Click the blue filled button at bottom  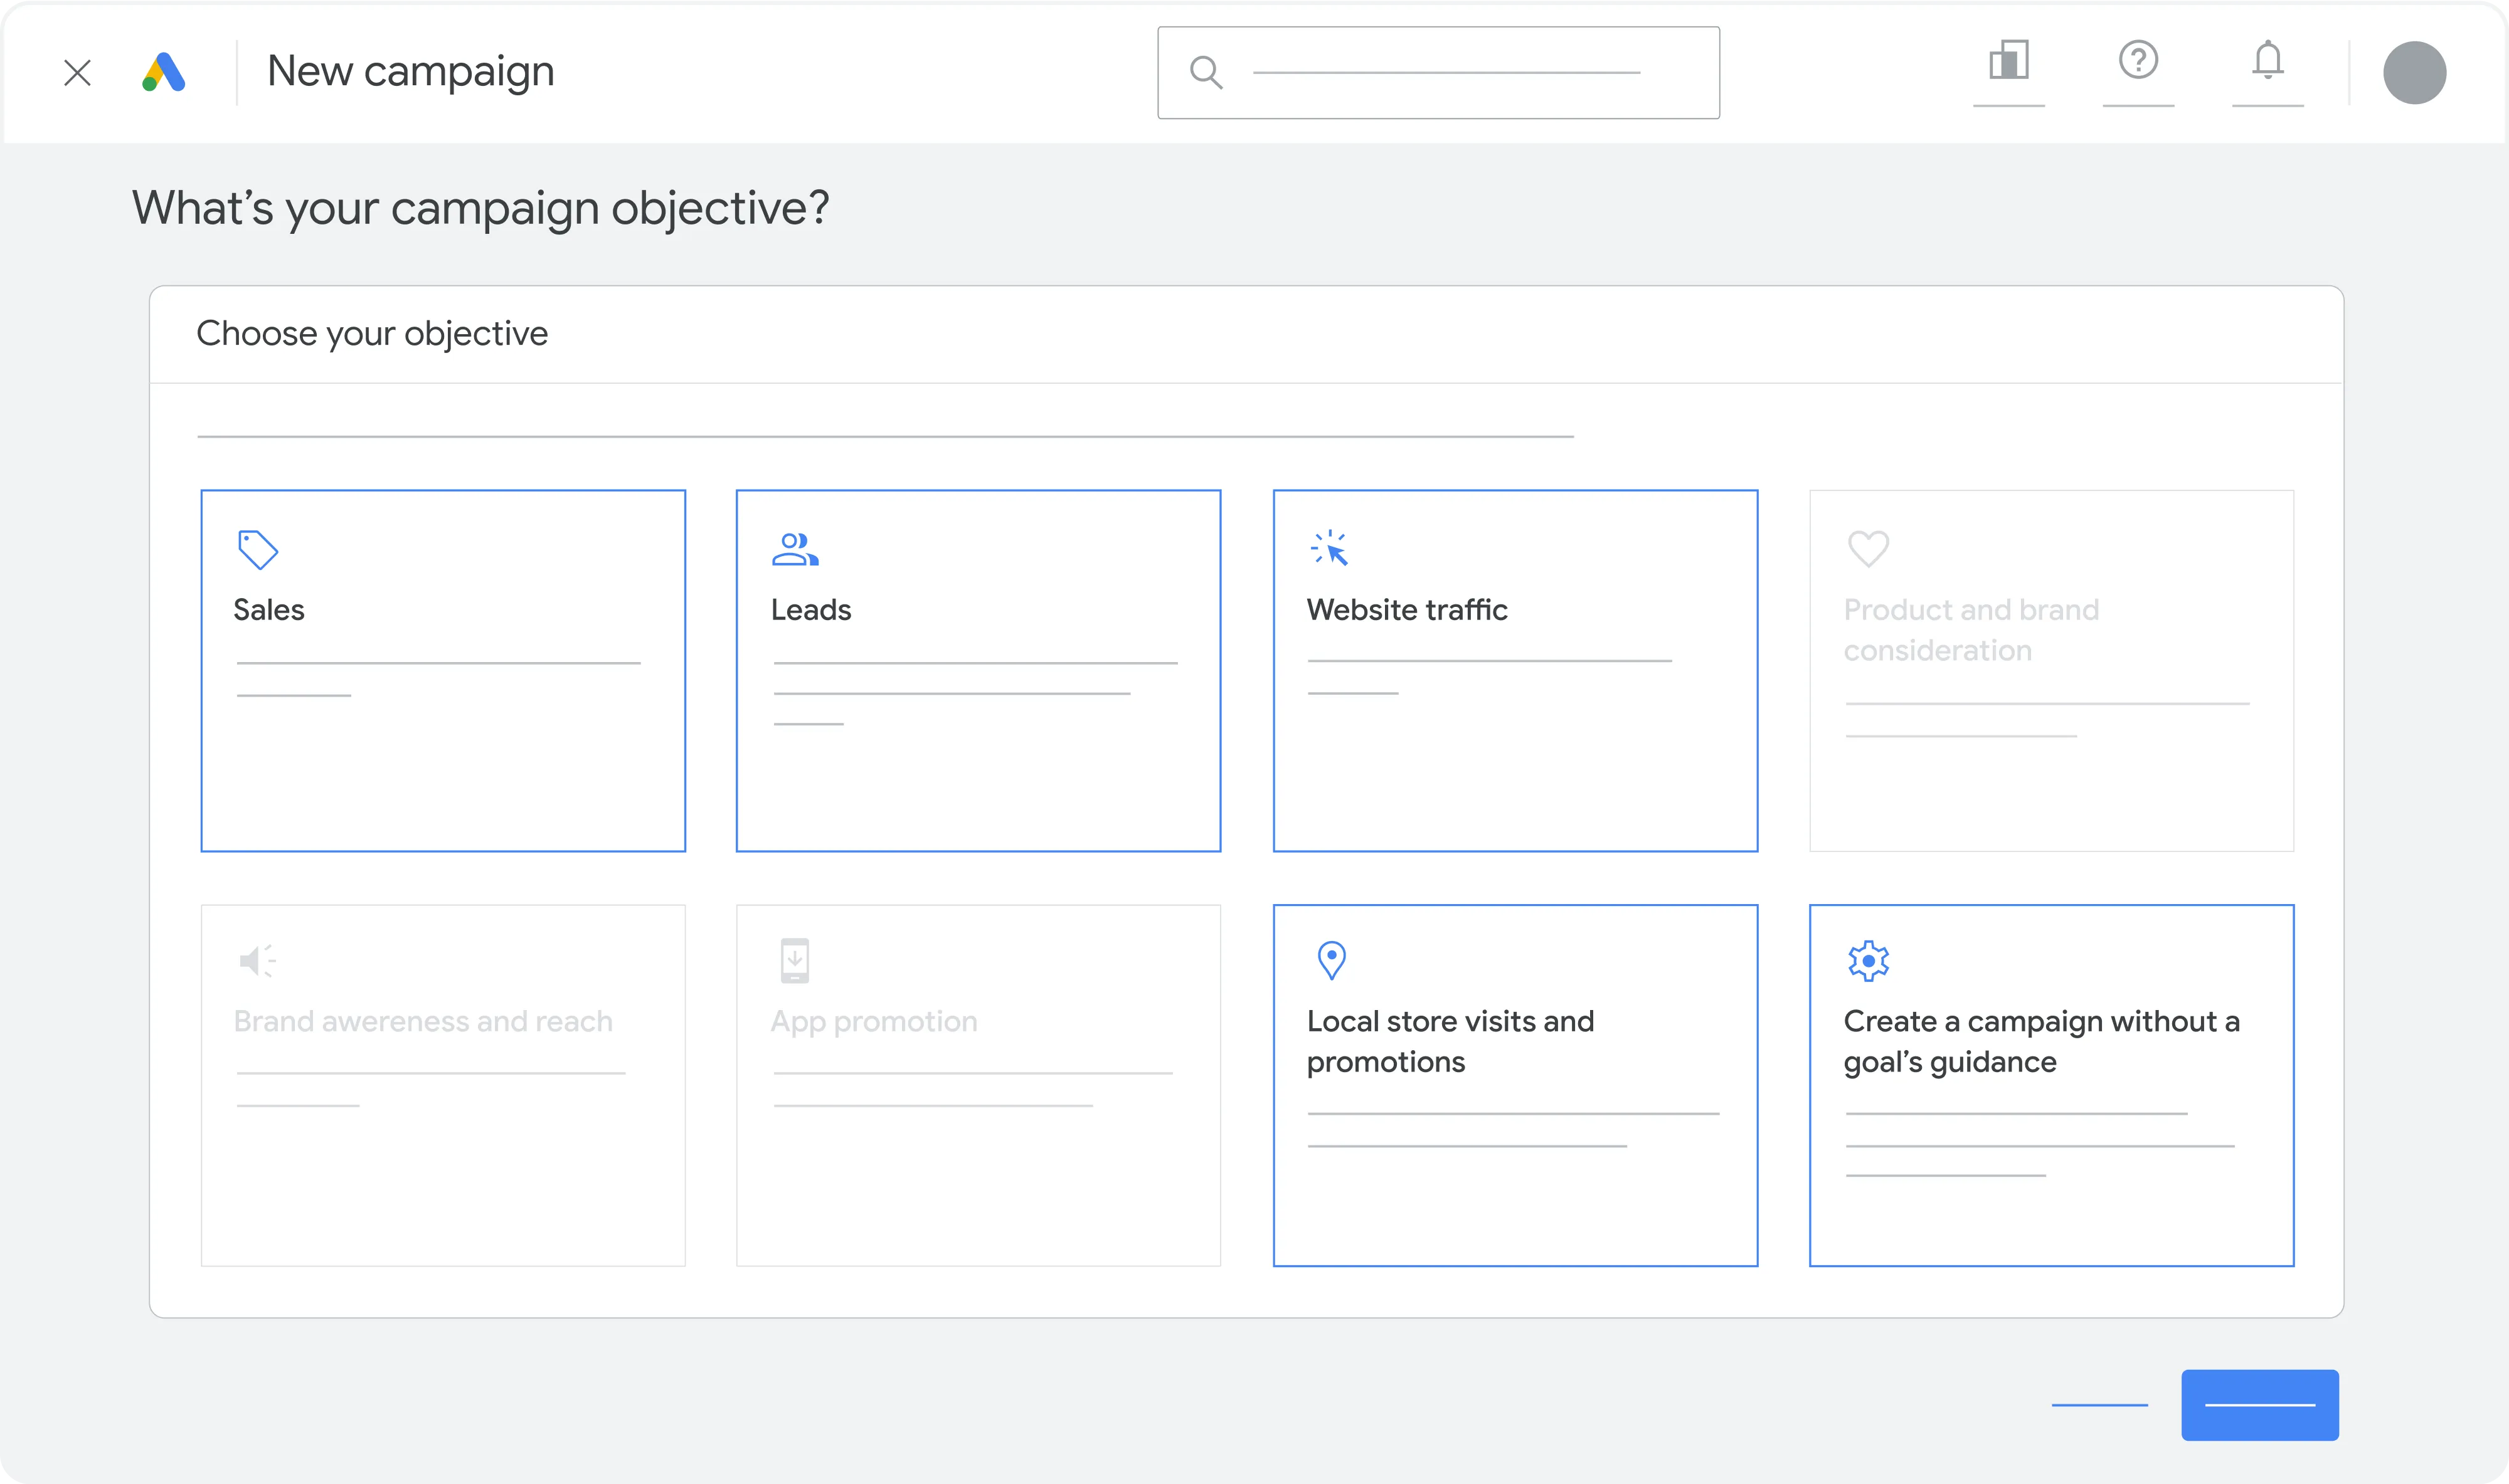[2259, 1404]
